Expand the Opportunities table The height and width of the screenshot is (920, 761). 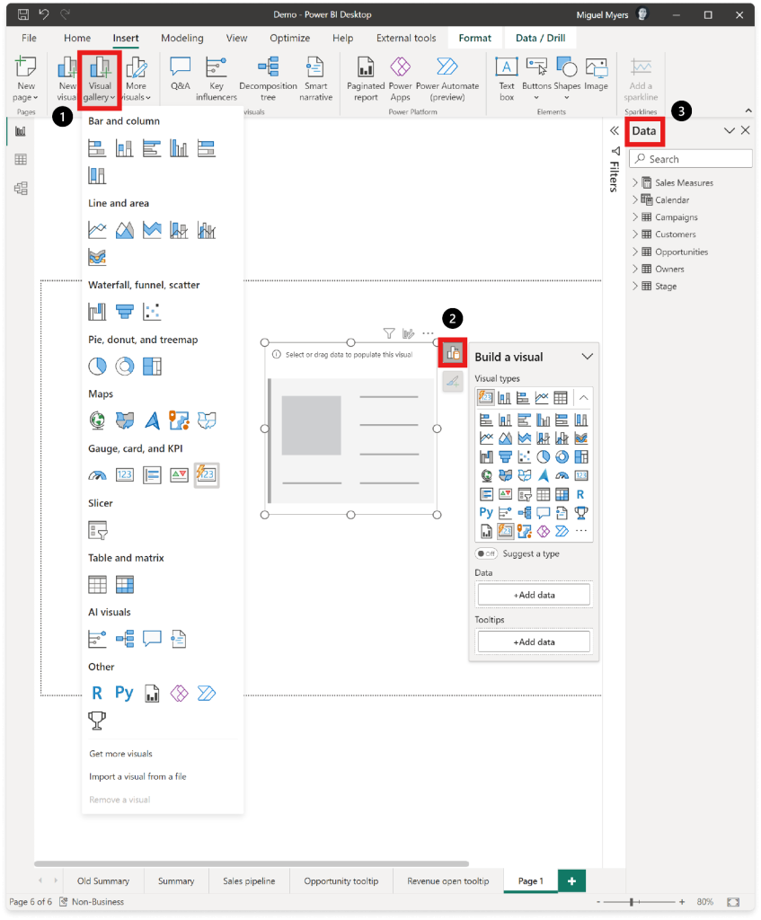[635, 252]
